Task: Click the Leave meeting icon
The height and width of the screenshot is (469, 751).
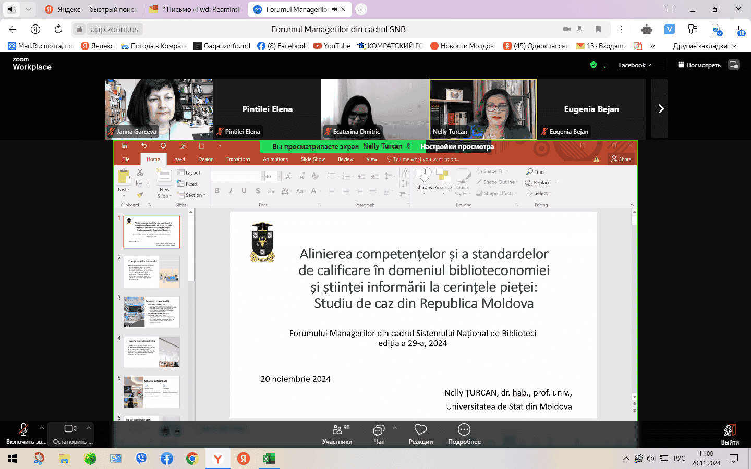Action: (730, 434)
